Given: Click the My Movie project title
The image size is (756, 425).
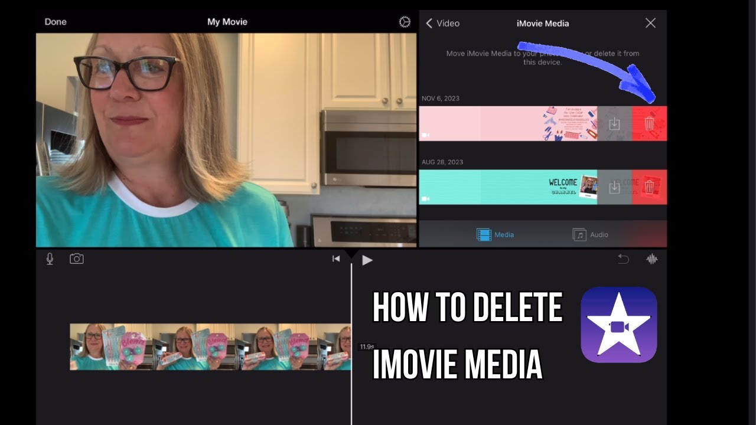Looking at the screenshot, I should tap(227, 22).
